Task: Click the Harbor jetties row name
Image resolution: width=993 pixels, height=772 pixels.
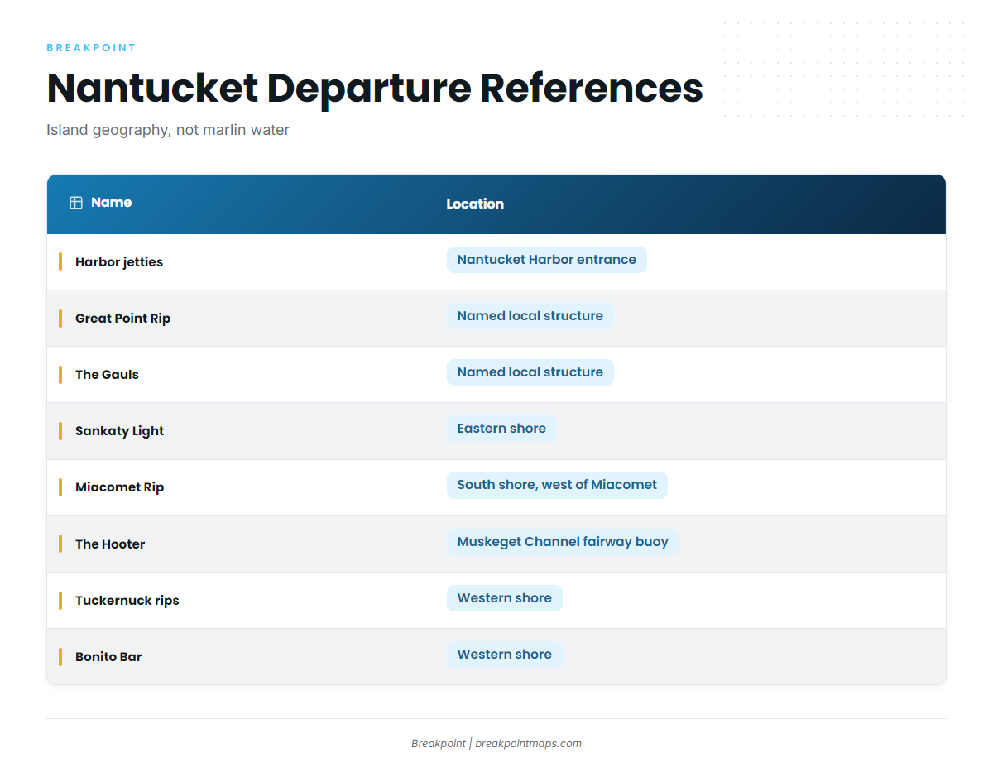Action: click(x=119, y=262)
